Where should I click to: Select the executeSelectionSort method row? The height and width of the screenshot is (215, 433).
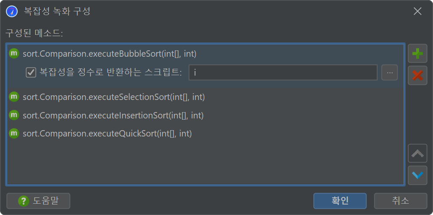click(x=205, y=97)
